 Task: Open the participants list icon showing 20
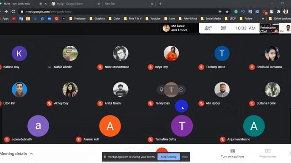(x=208, y=28)
